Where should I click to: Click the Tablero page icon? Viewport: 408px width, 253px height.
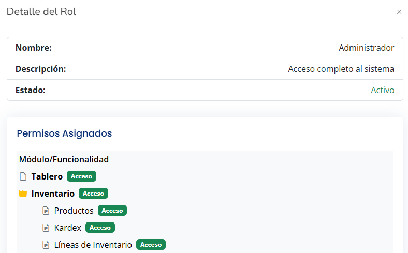[23, 176]
